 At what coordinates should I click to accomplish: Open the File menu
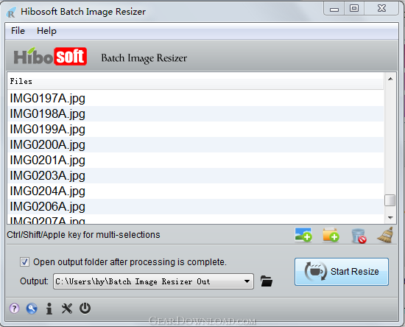pyautogui.click(x=18, y=31)
